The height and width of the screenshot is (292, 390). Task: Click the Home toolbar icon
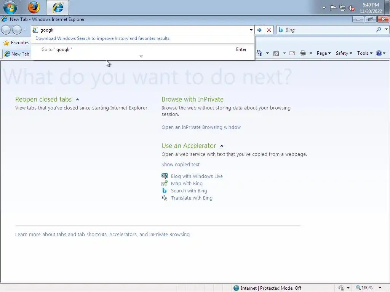(x=259, y=53)
